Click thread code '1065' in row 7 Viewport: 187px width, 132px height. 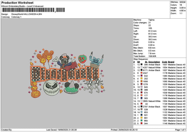pos(165,82)
